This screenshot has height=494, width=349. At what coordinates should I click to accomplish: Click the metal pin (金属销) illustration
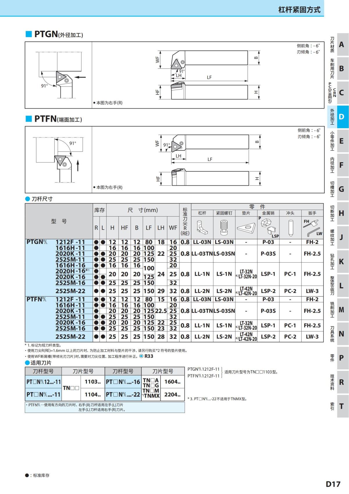pyautogui.click(x=268, y=227)
